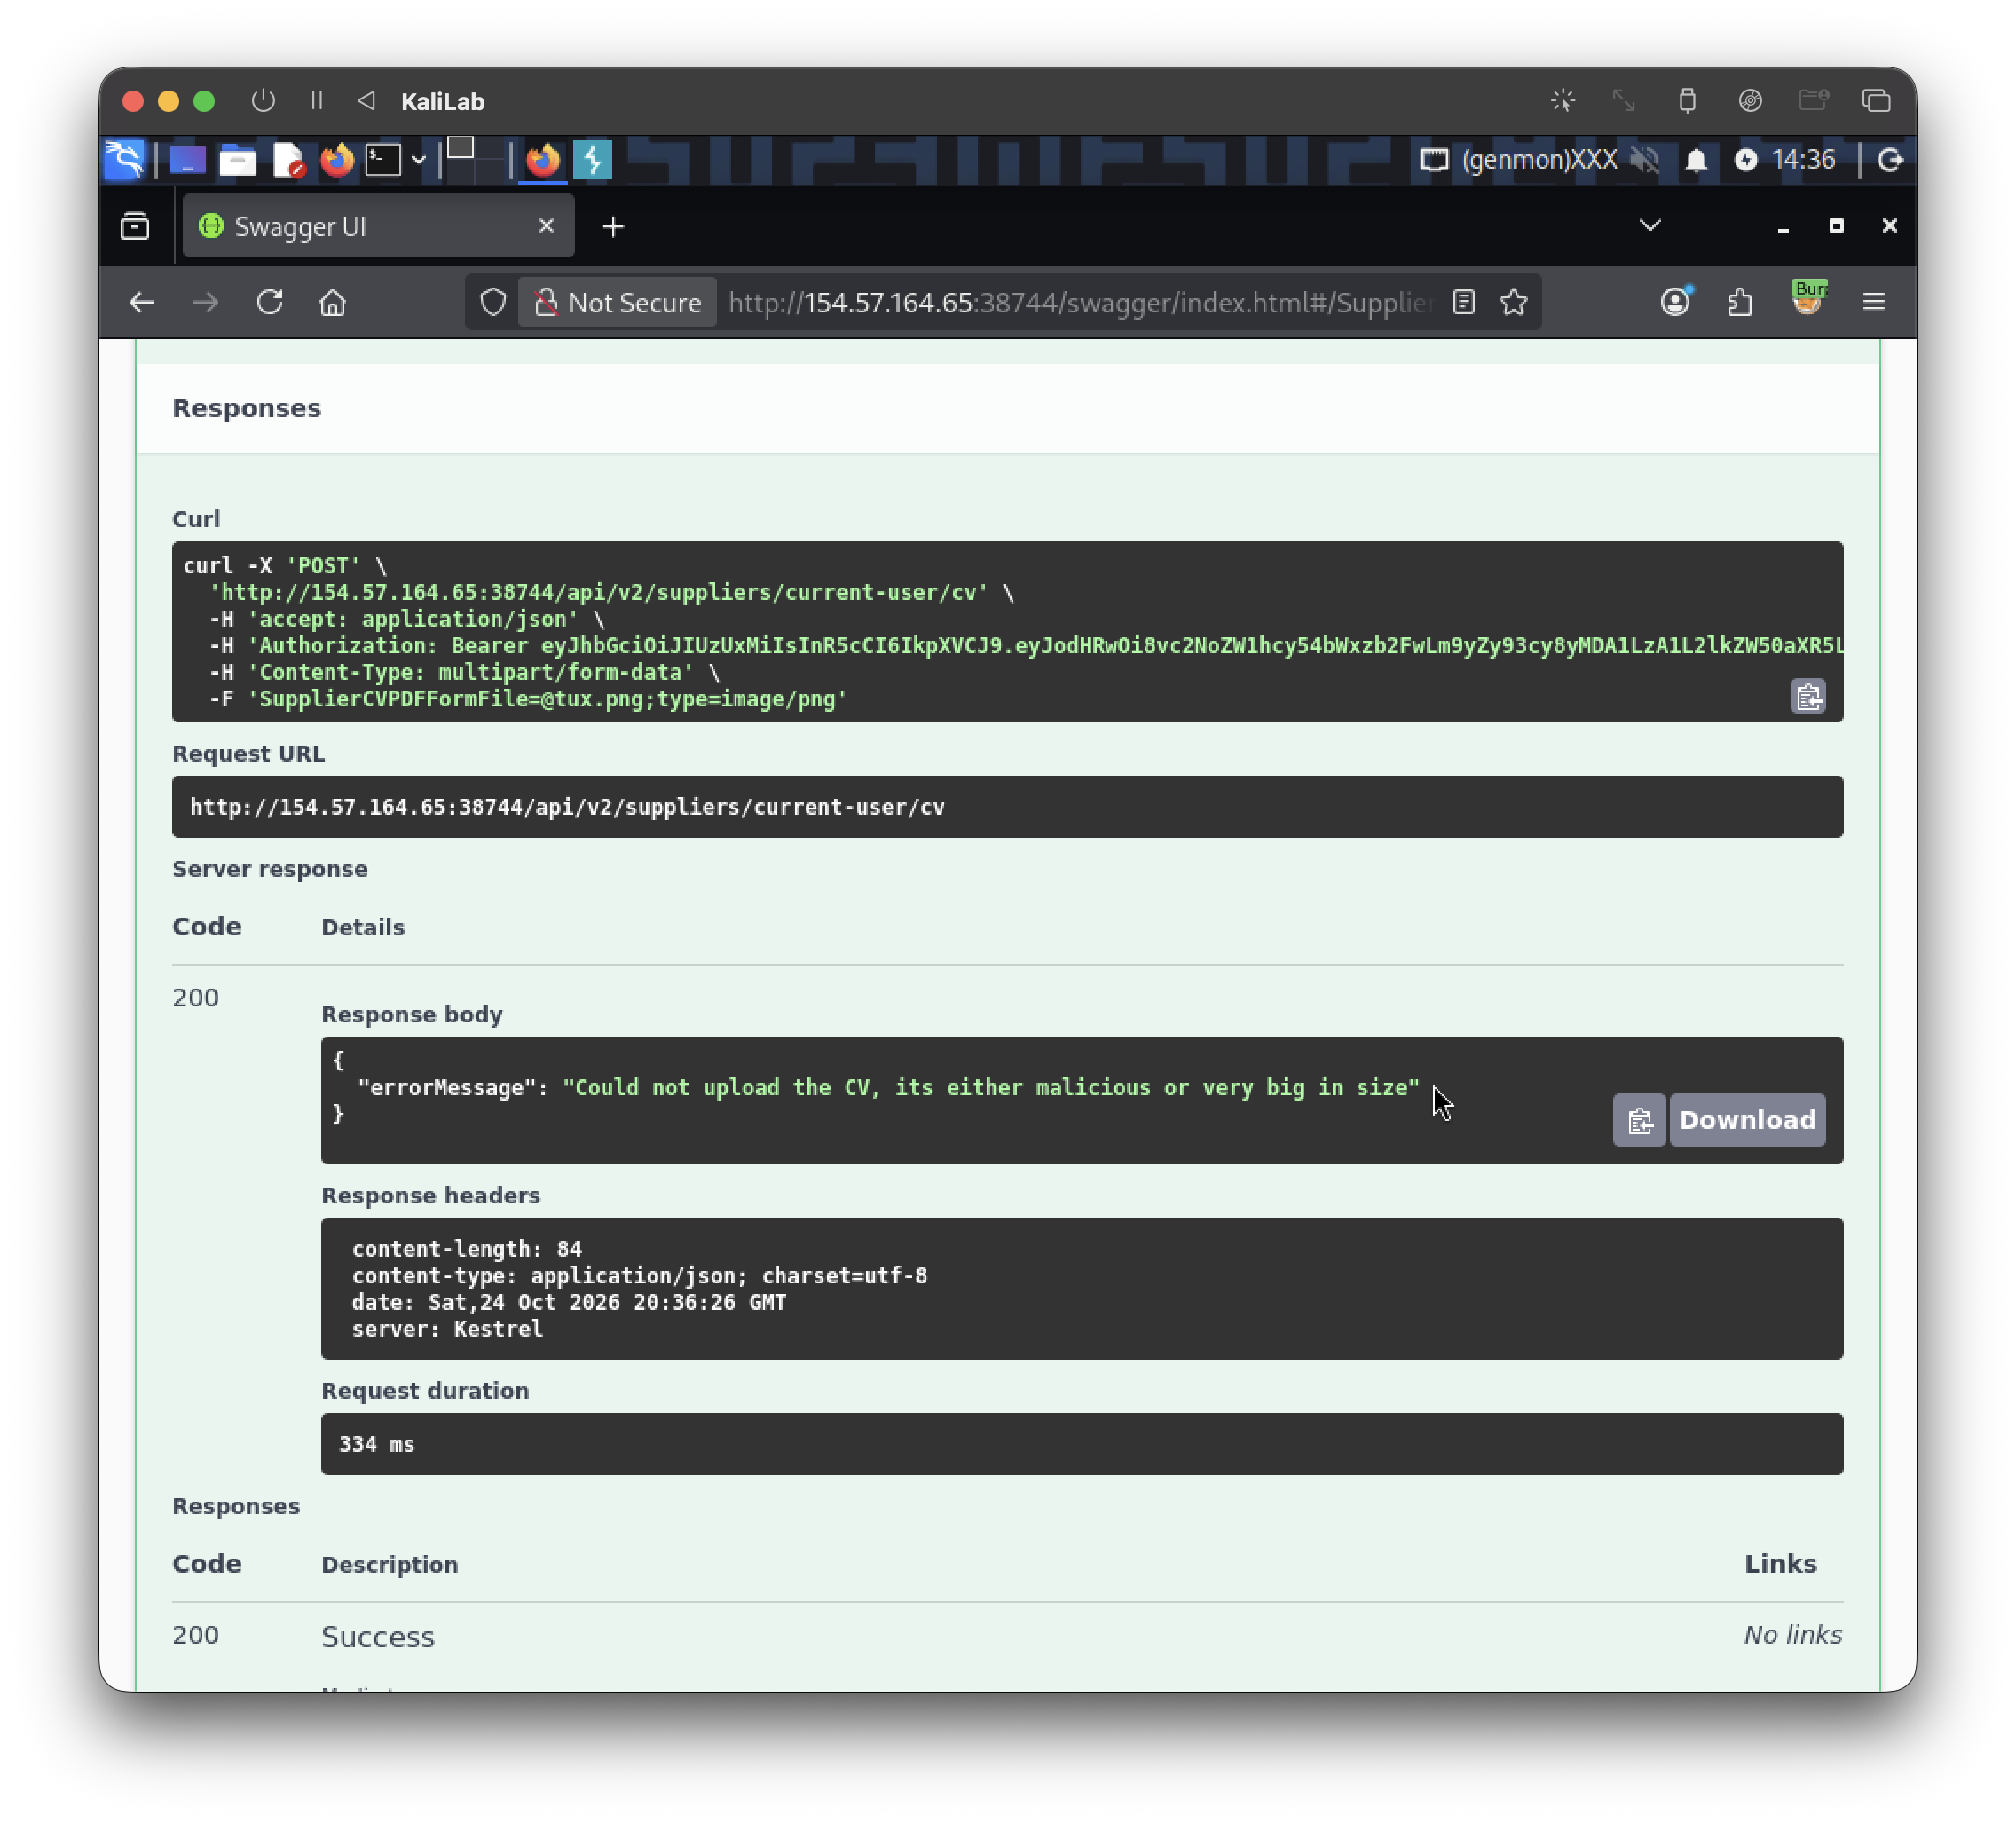2016x1823 pixels.
Task: Open the extensions puzzle icon
Action: pyautogui.click(x=1740, y=302)
